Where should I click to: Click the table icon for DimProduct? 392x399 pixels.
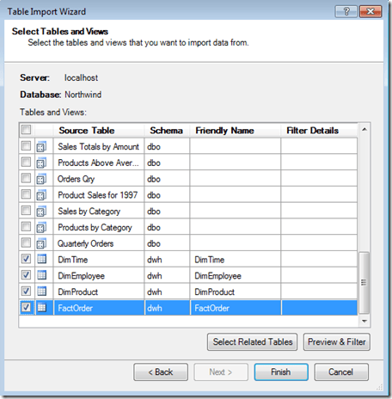pos(42,292)
